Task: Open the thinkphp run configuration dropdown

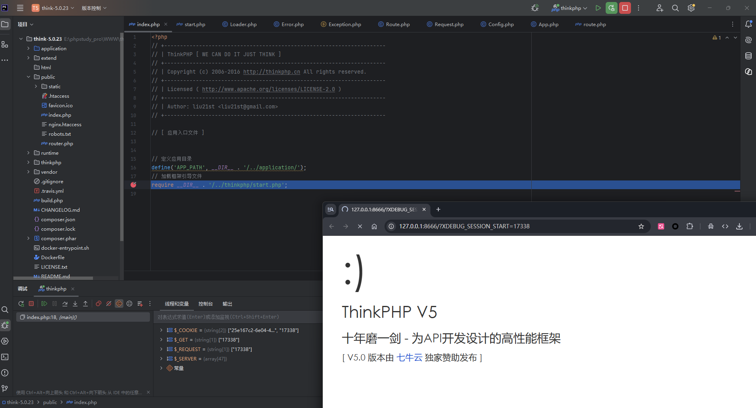Action: click(x=570, y=8)
